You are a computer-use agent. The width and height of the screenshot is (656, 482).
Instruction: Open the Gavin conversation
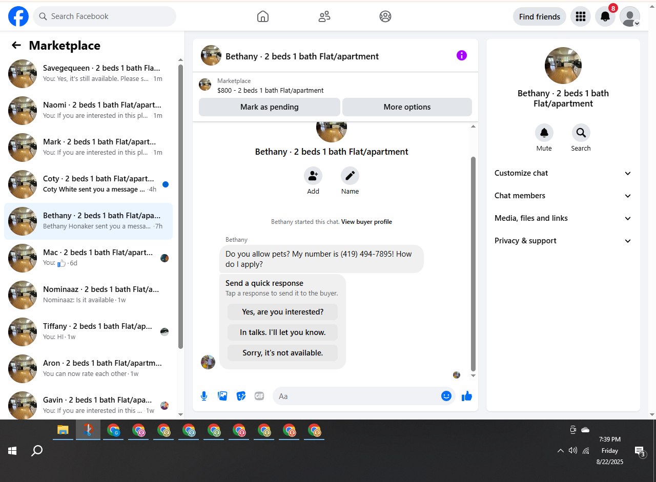pos(88,405)
